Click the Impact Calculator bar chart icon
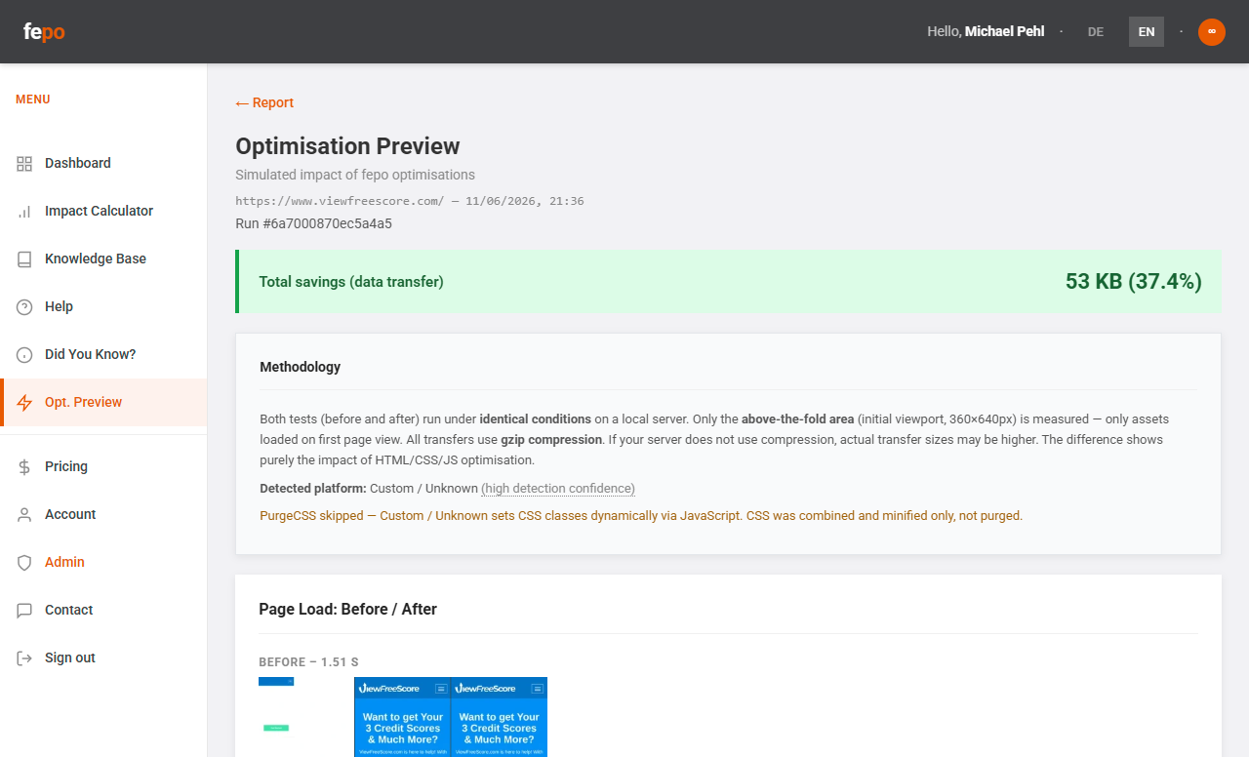The height and width of the screenshot is (757, 1249). point(24,211)
